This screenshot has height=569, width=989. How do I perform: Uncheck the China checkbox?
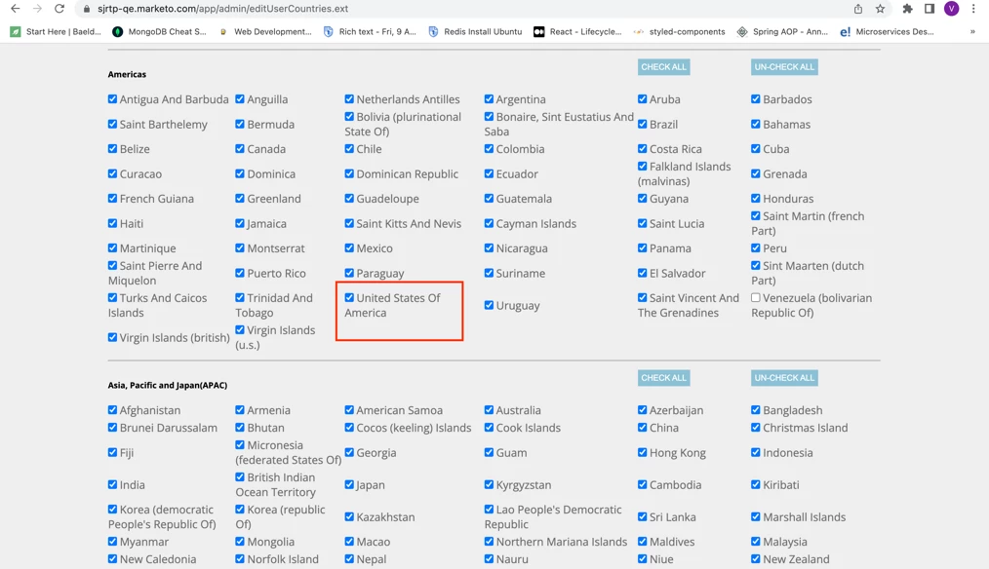click(x=642, y=427)
